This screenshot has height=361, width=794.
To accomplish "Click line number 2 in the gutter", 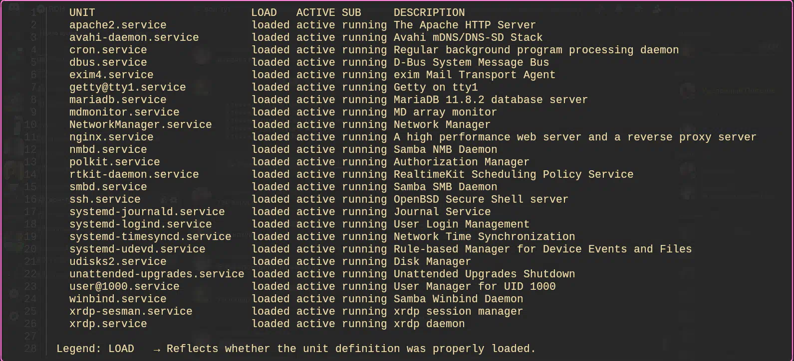I will 33,25.
